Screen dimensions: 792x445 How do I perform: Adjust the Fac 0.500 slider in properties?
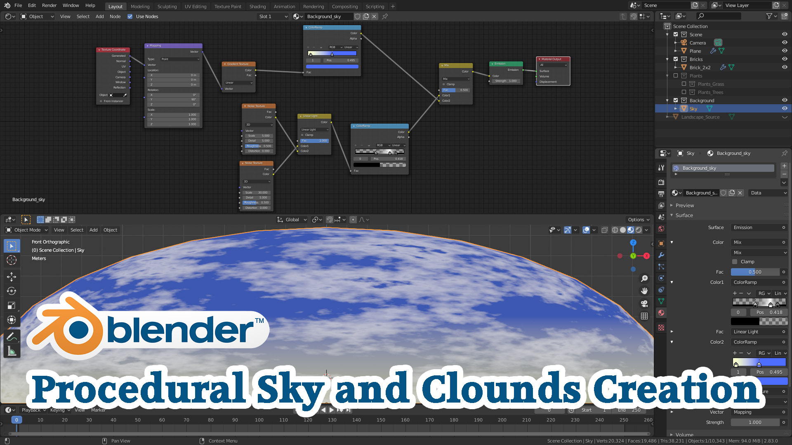click(755, 272)
